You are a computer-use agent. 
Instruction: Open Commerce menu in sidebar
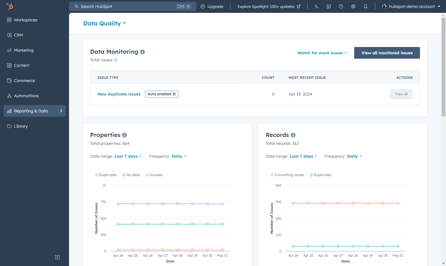(x=35, y=81)
